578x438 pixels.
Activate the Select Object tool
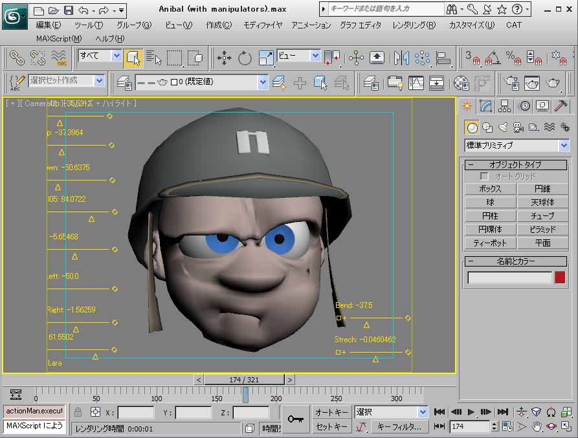pyautogui.click(x=133, y=58)
